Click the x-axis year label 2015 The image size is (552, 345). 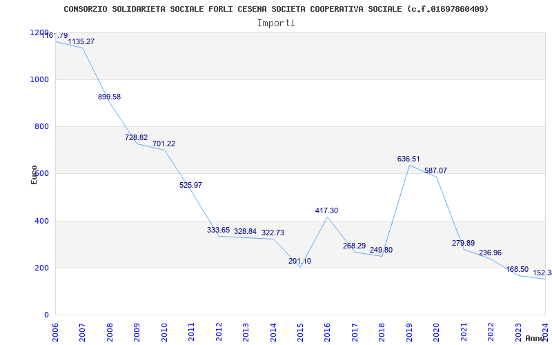(301, 332)
